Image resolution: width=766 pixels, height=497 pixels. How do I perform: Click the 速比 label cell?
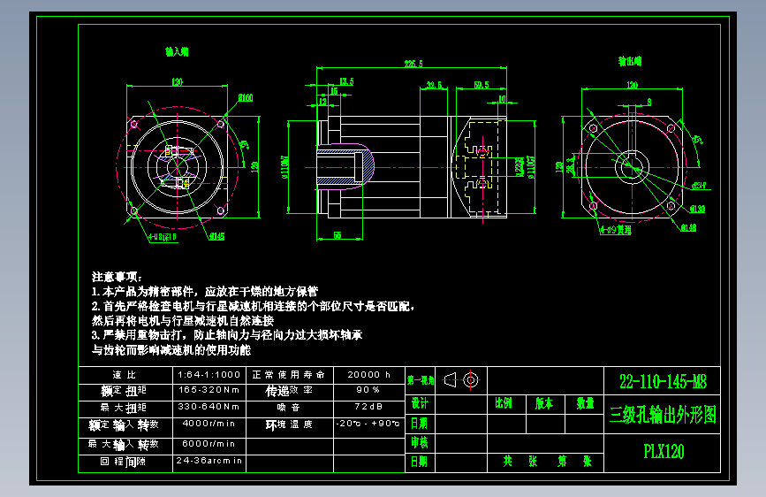click(125, 375)
